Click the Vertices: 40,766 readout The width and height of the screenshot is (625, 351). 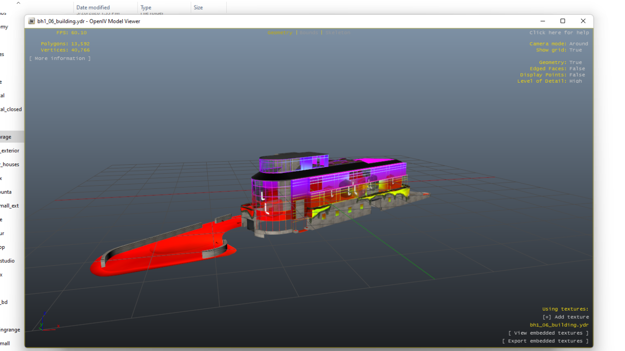65,50
